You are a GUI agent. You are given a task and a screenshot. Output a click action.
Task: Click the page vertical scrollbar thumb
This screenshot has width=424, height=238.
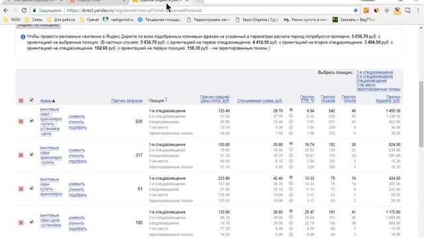tap(421, 114)
